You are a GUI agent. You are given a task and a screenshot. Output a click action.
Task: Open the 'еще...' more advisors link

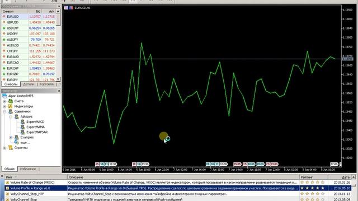(x=25, y=143)
